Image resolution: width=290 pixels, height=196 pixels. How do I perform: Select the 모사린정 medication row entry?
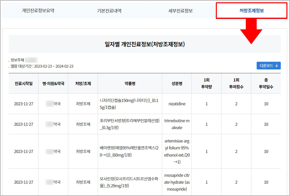tap(130, 182)
